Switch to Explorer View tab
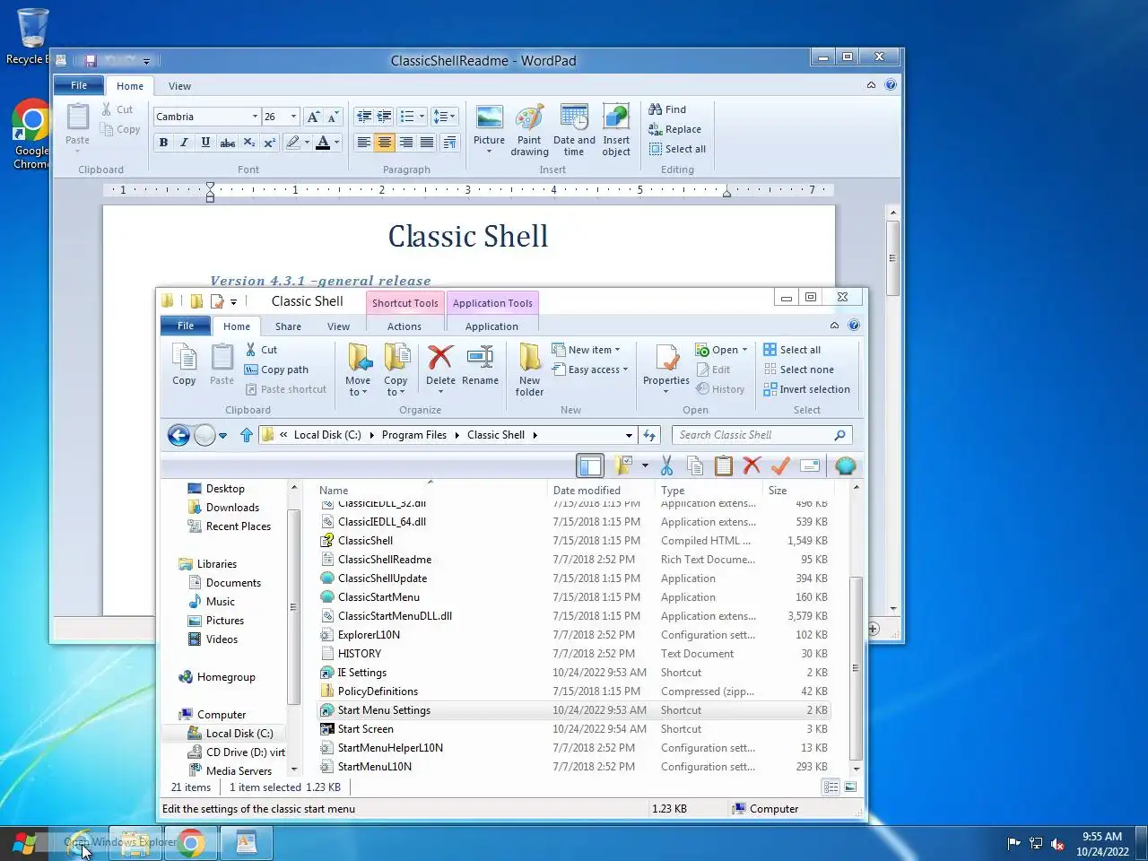Viewport: 1148px width, 861px height. (x=338, y=326)
